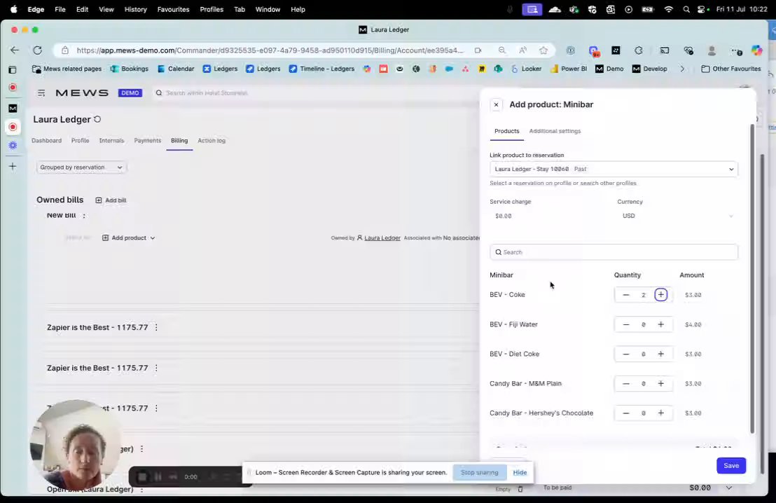Image resolution: width=776 pixels, height=503 pixels.
Task: Increase quantity of Hershey's Chocolate candy bar
Action: pyautogui.click(x=660, y=413)
